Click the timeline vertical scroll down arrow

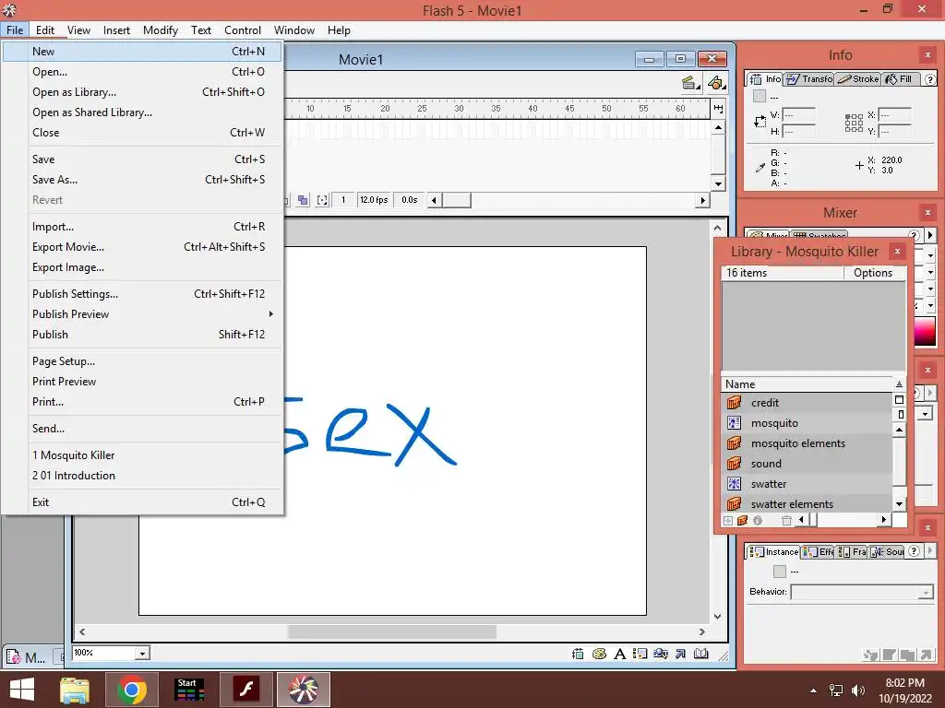(718, 184)
